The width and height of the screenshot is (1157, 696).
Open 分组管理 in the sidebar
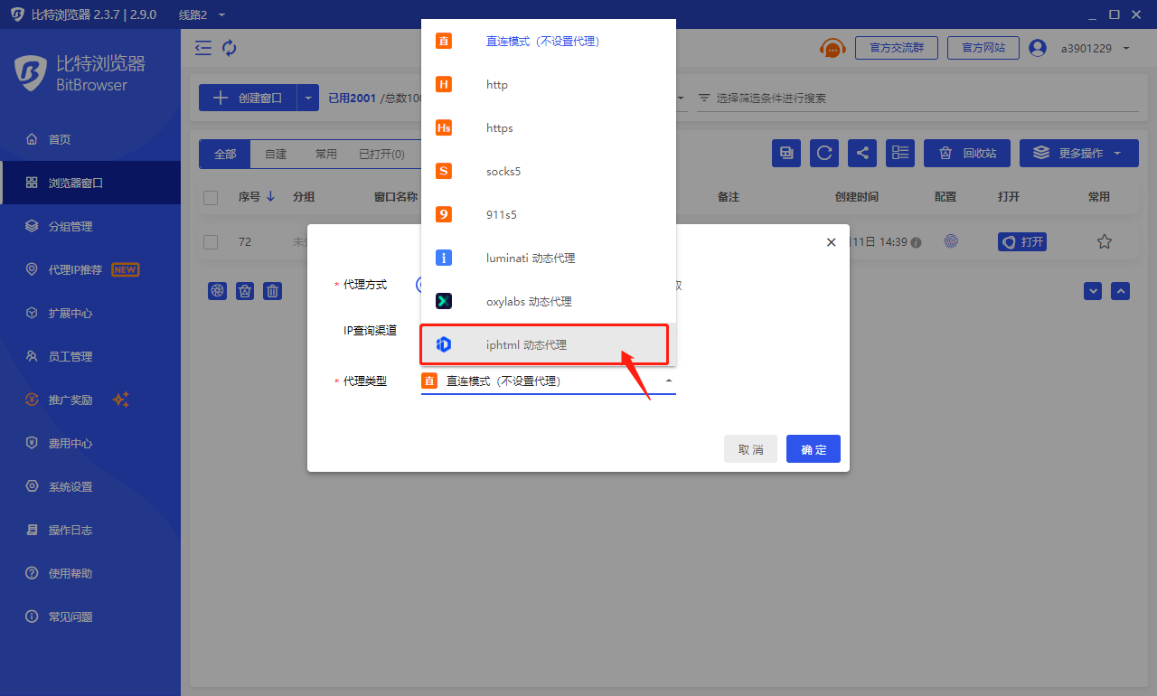[71, 226]
